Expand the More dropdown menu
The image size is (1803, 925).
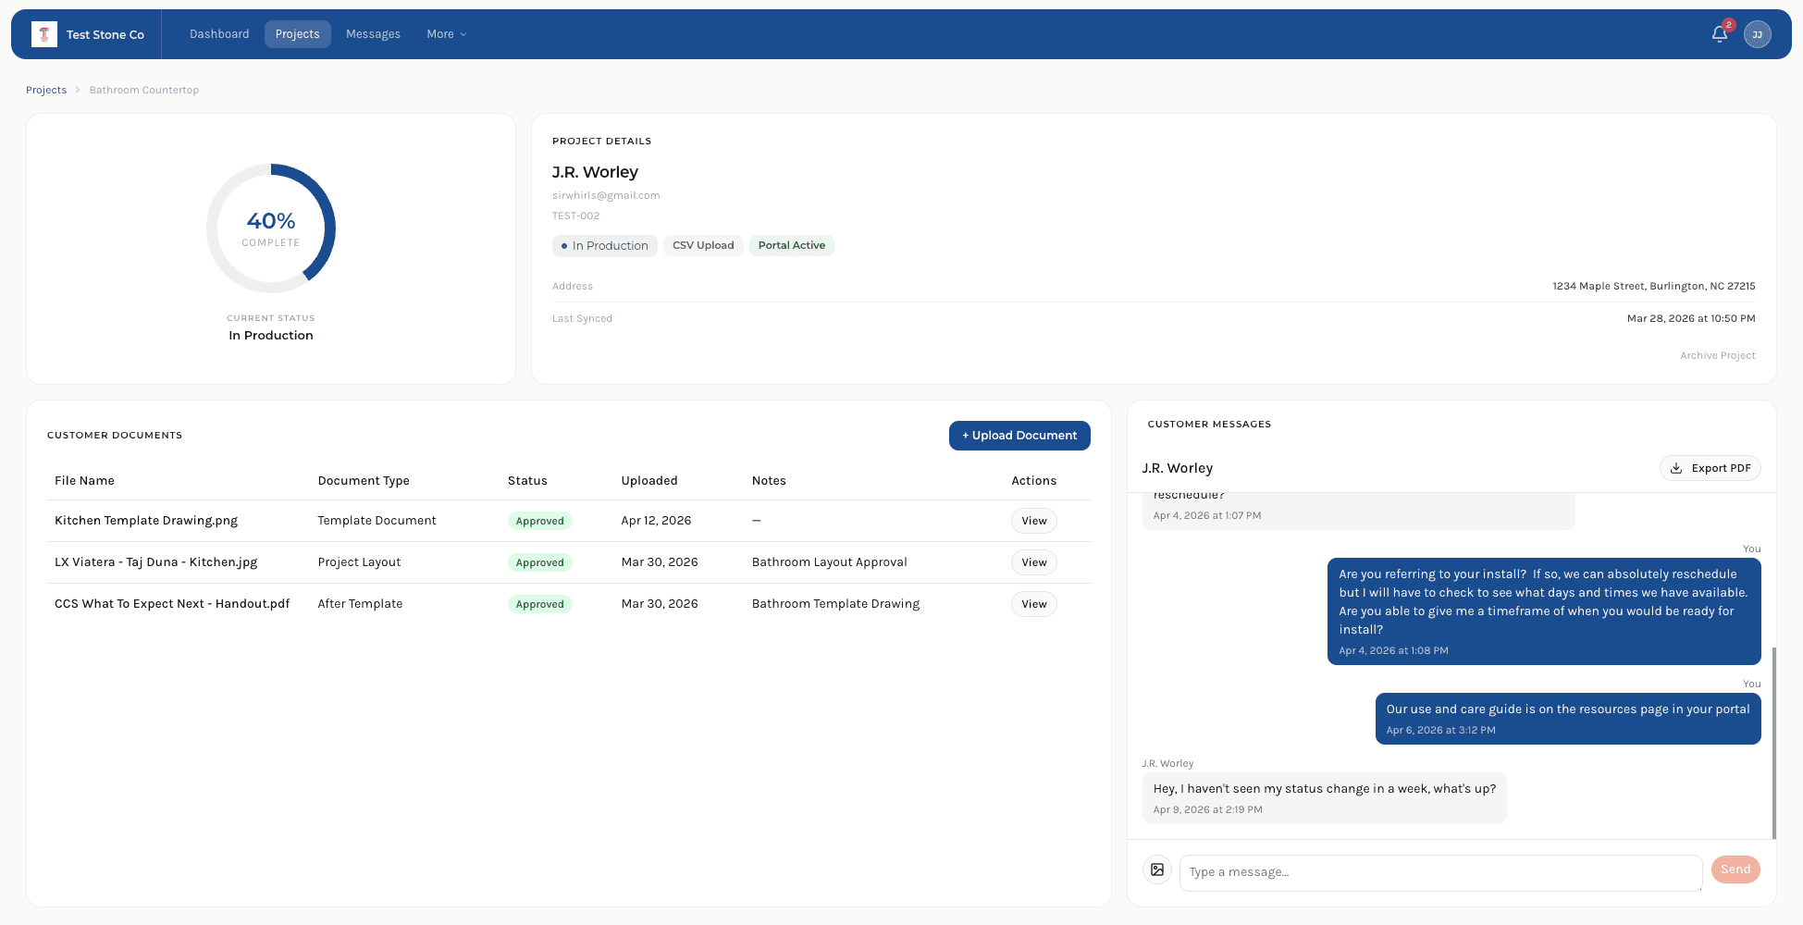point(446,34)
